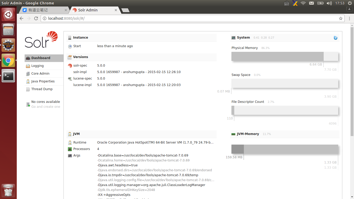Image resolution: width=354 pixels, height=199 pixels.
Task: Click the JVM-Memory chip icon
Action: point(233,134)
